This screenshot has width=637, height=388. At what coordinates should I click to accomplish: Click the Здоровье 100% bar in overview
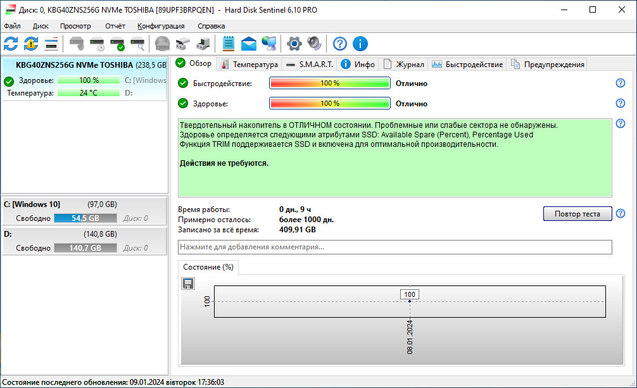pyautogui.click(x=329, y=103)
